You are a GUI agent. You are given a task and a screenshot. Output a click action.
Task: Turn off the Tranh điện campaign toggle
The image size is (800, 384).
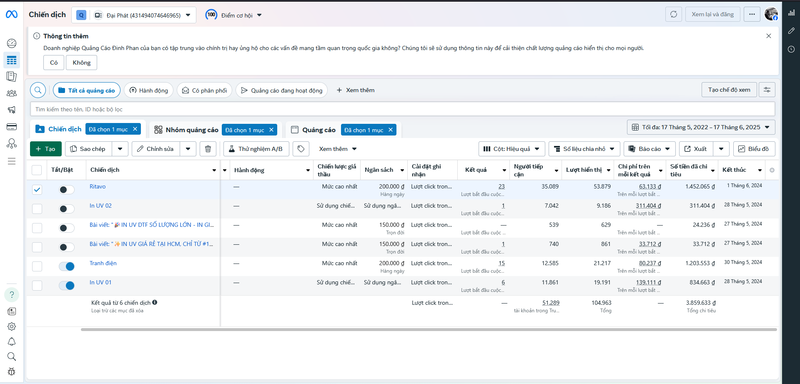tap(67, 266)
